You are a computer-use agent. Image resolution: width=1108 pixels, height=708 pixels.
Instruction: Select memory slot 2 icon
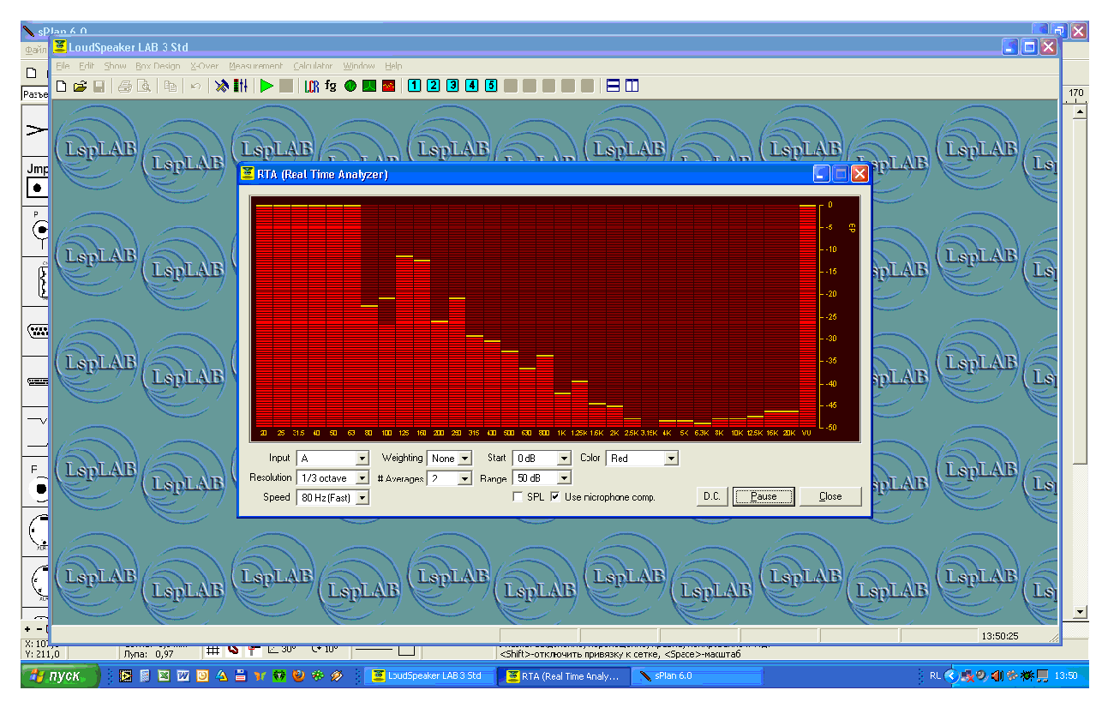click(x=434, y=86)
